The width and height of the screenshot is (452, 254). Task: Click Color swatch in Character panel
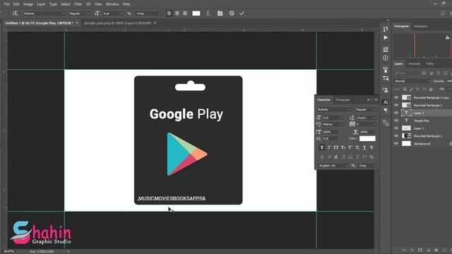pos(367,138)
